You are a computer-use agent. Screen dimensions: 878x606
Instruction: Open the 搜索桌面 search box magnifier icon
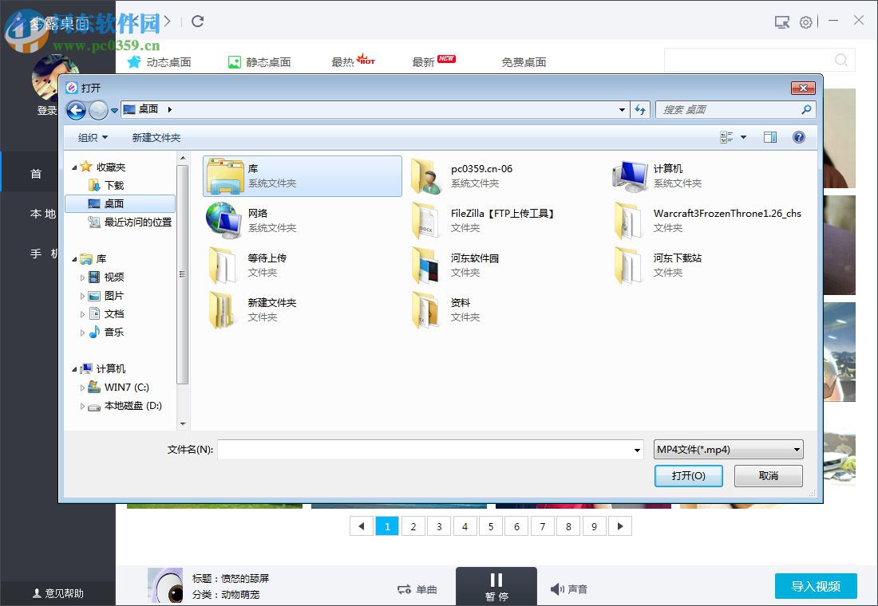(x=806, y=109)
